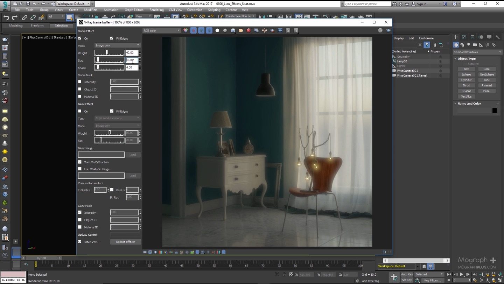The width and height of the screenshot is (504, 284).
Task: Click the scene explorer lock icon
Action: tap(435, 45)
